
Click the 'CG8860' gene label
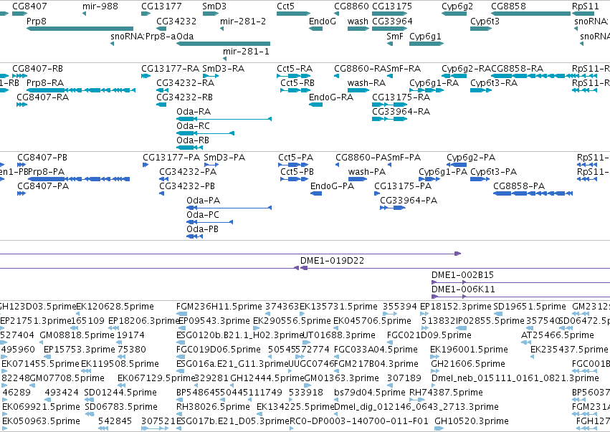[x=351, y=6]
